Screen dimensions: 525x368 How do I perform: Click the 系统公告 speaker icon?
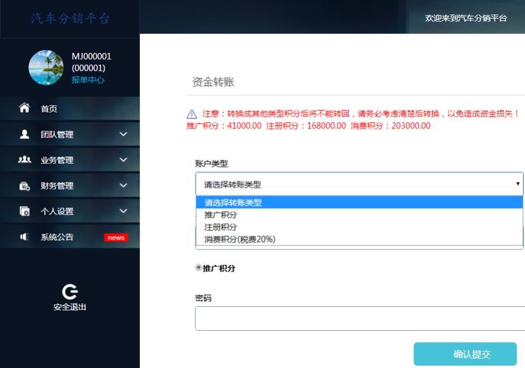click(23, 236)
